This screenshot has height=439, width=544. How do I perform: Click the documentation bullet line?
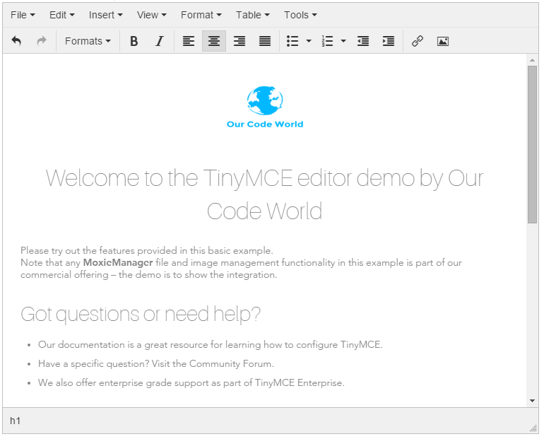(x=211, y=344)
